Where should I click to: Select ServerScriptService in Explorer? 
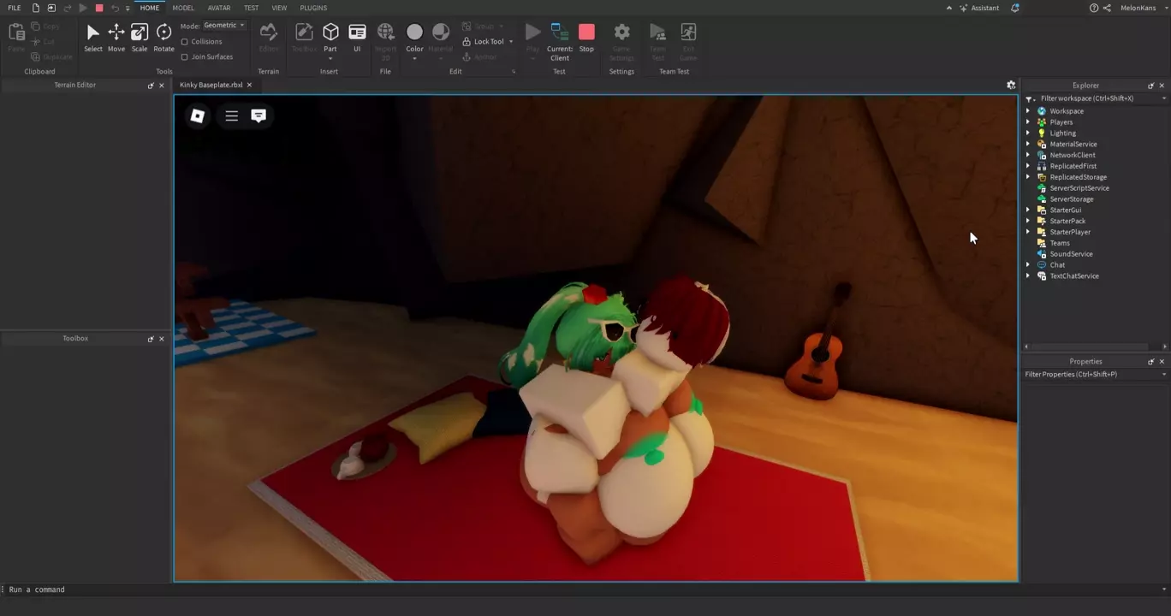click(1079, 188)
